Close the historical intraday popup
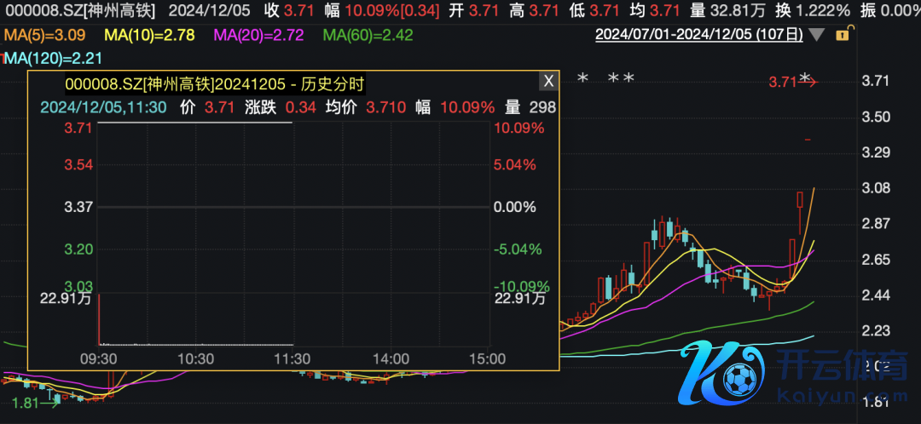Image resolution: width=921 pixels, height=424 pixels. pyautogui.click(x=548, y=81)
